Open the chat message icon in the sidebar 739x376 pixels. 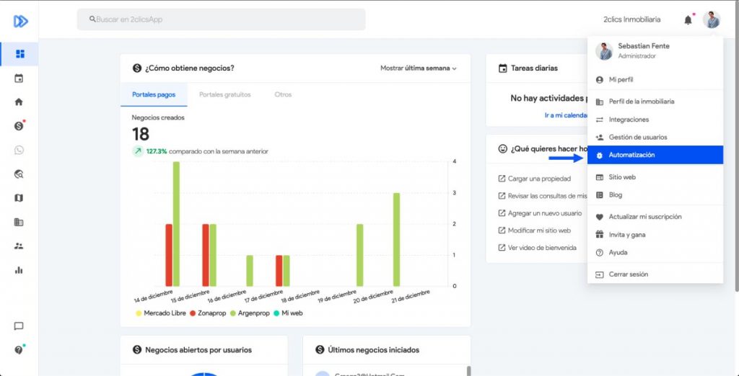[x=19, y=326]
